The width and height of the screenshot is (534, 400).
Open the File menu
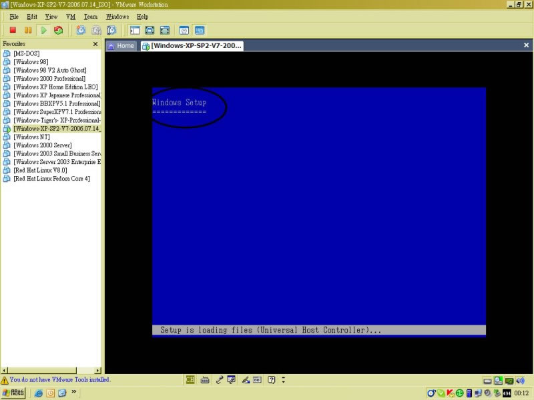14,17
